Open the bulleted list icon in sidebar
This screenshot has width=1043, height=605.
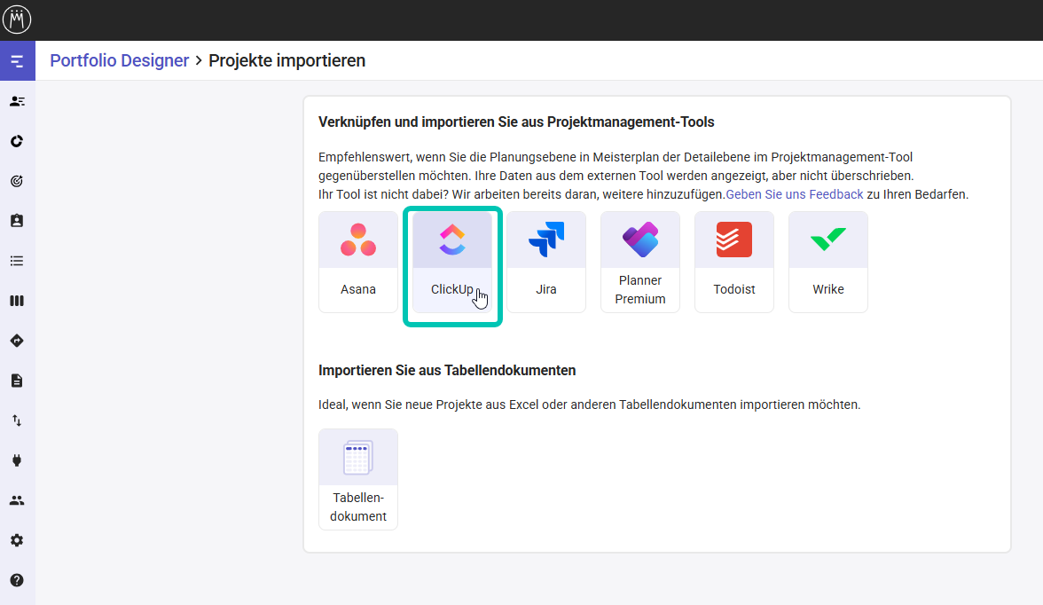click(x=18, y=261)
